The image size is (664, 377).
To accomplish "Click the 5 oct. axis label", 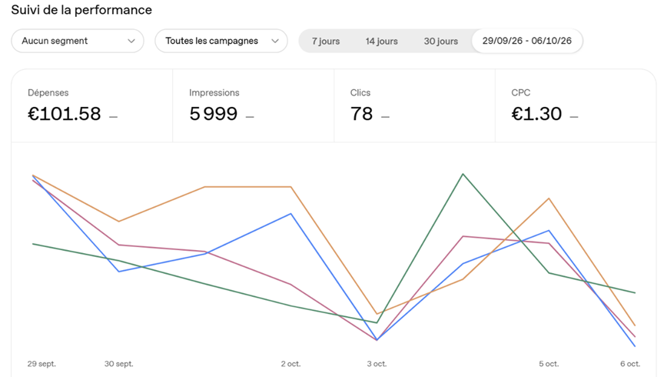I will click(x=549, y=364).
